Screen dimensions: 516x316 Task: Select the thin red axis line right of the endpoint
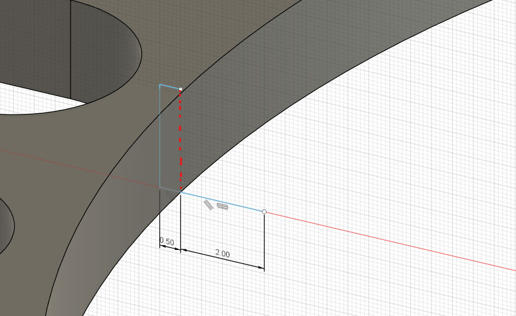coord(389,240)
